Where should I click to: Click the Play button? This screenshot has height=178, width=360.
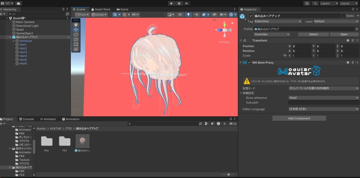pyautogui.click(x=172, y=4)
